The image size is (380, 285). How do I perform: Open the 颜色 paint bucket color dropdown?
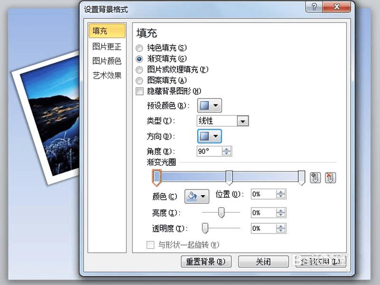197,196
